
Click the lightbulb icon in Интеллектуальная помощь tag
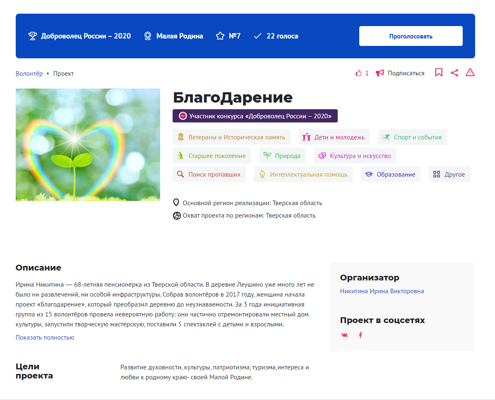pyautogui.click(x=262, y=174)
